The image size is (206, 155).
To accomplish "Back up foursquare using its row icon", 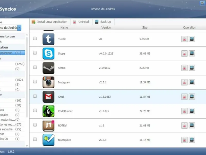I will pos(192,140).
